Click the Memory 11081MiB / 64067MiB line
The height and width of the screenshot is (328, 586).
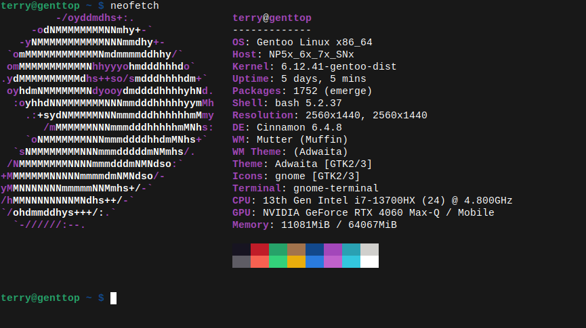314,225
